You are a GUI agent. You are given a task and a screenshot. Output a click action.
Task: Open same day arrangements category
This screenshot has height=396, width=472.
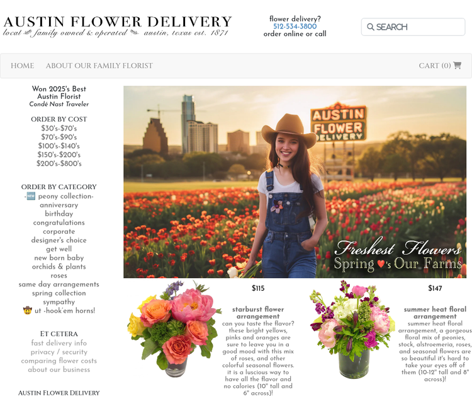point(59,284)
